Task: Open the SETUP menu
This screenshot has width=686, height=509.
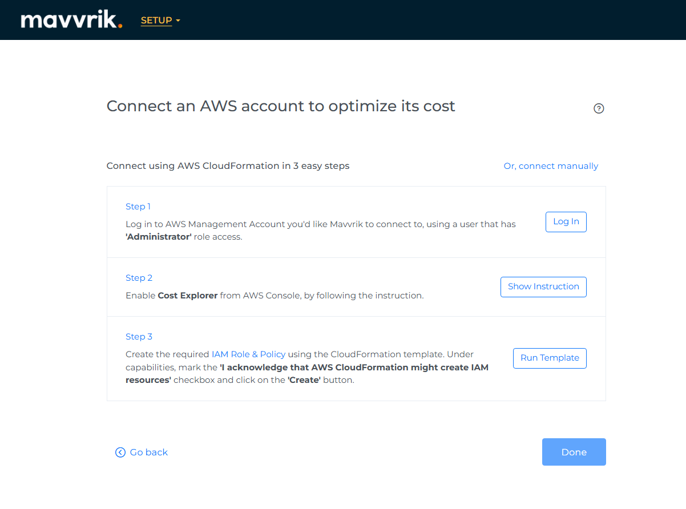Action: point(156,21)
